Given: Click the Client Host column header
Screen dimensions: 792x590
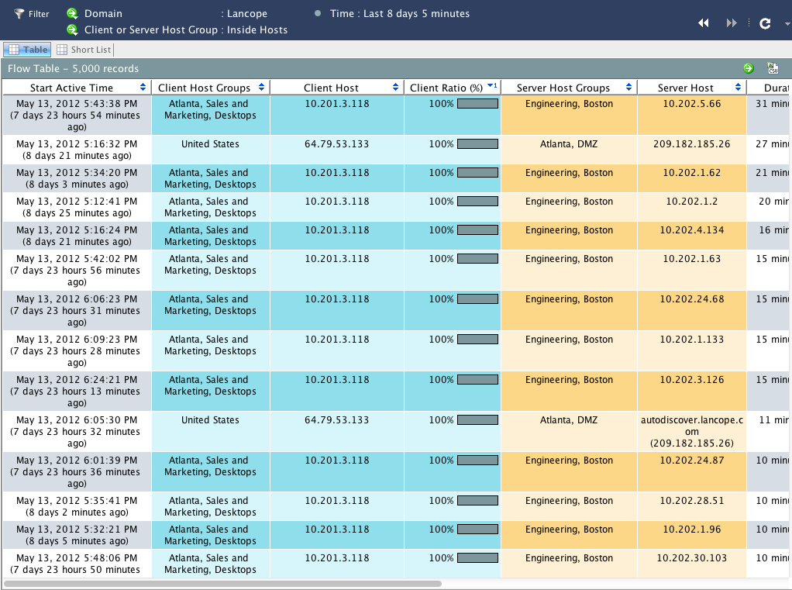Looking at the screenshot, I should (331, 88).
